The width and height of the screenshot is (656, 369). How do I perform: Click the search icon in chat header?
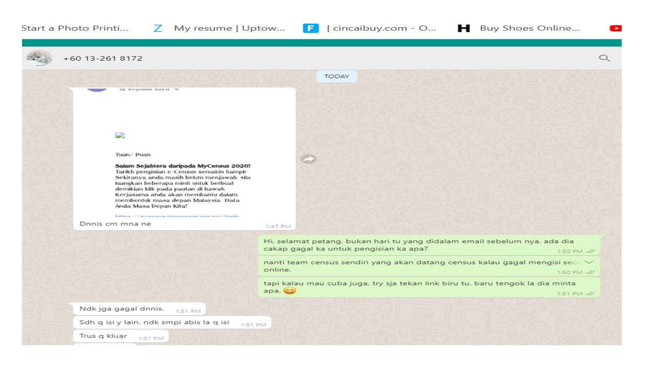(x=604, y=58)
